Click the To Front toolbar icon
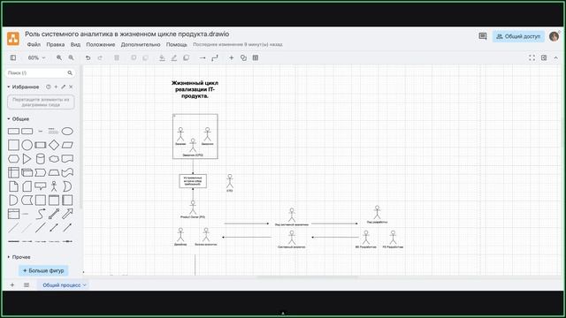 [x=134, y=57]
